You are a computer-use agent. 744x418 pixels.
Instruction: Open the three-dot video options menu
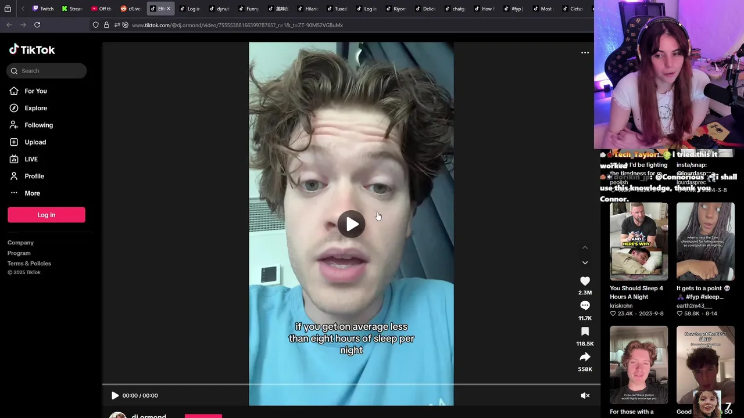pos(585,53)
